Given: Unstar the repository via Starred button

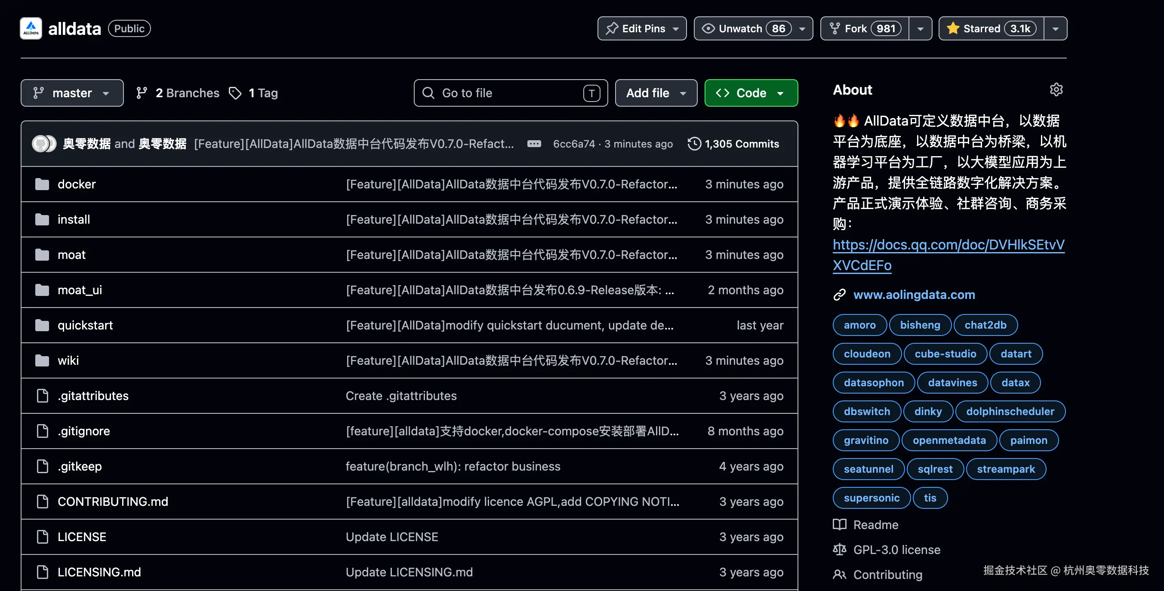Looking at the screenshot, I should pyautogui.click(x=992, y=28).
